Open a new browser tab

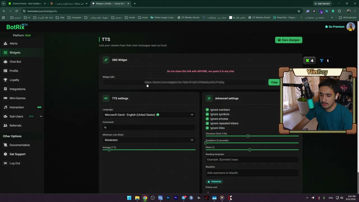pyautogui.click(x=135, y=4)
